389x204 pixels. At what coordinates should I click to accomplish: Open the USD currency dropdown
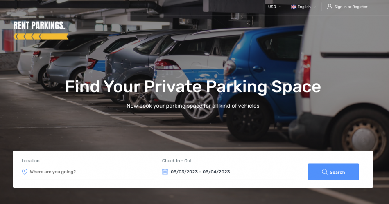[x=275, y=7]
